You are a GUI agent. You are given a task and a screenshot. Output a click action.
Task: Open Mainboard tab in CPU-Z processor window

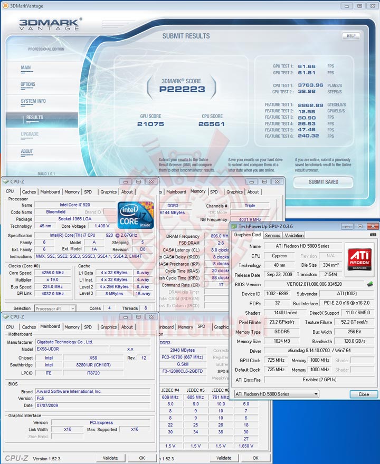click(50, 192)
